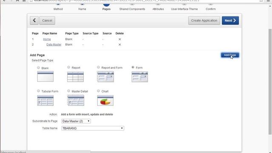
Task: Select the Report radio button
Action: tap(69, 67)
